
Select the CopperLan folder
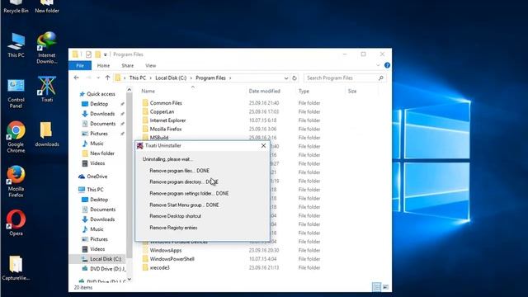point(162,112)
